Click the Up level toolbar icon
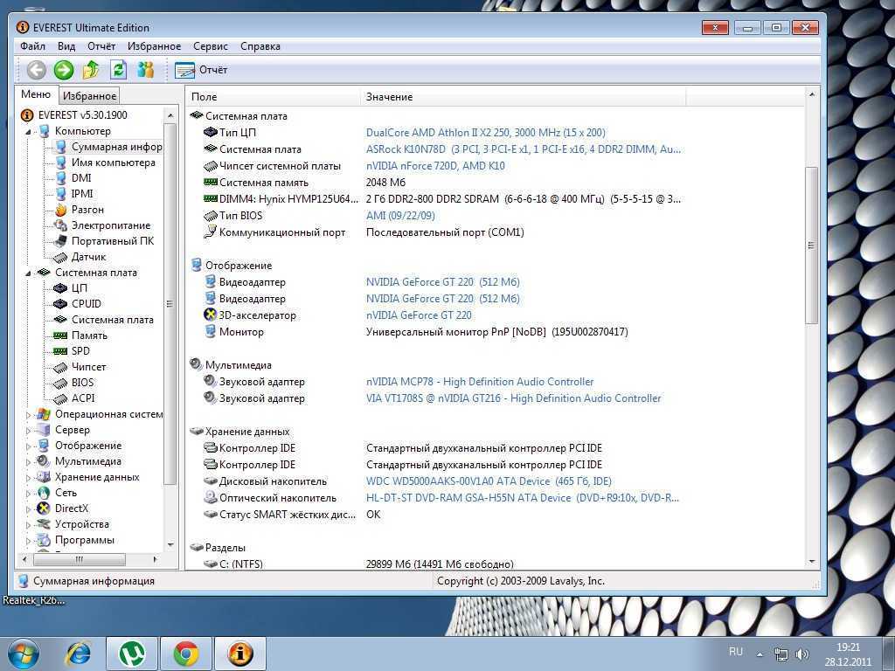Image resolution: width=895 pixels, height=671 pixels. click(x=91, y=70)
